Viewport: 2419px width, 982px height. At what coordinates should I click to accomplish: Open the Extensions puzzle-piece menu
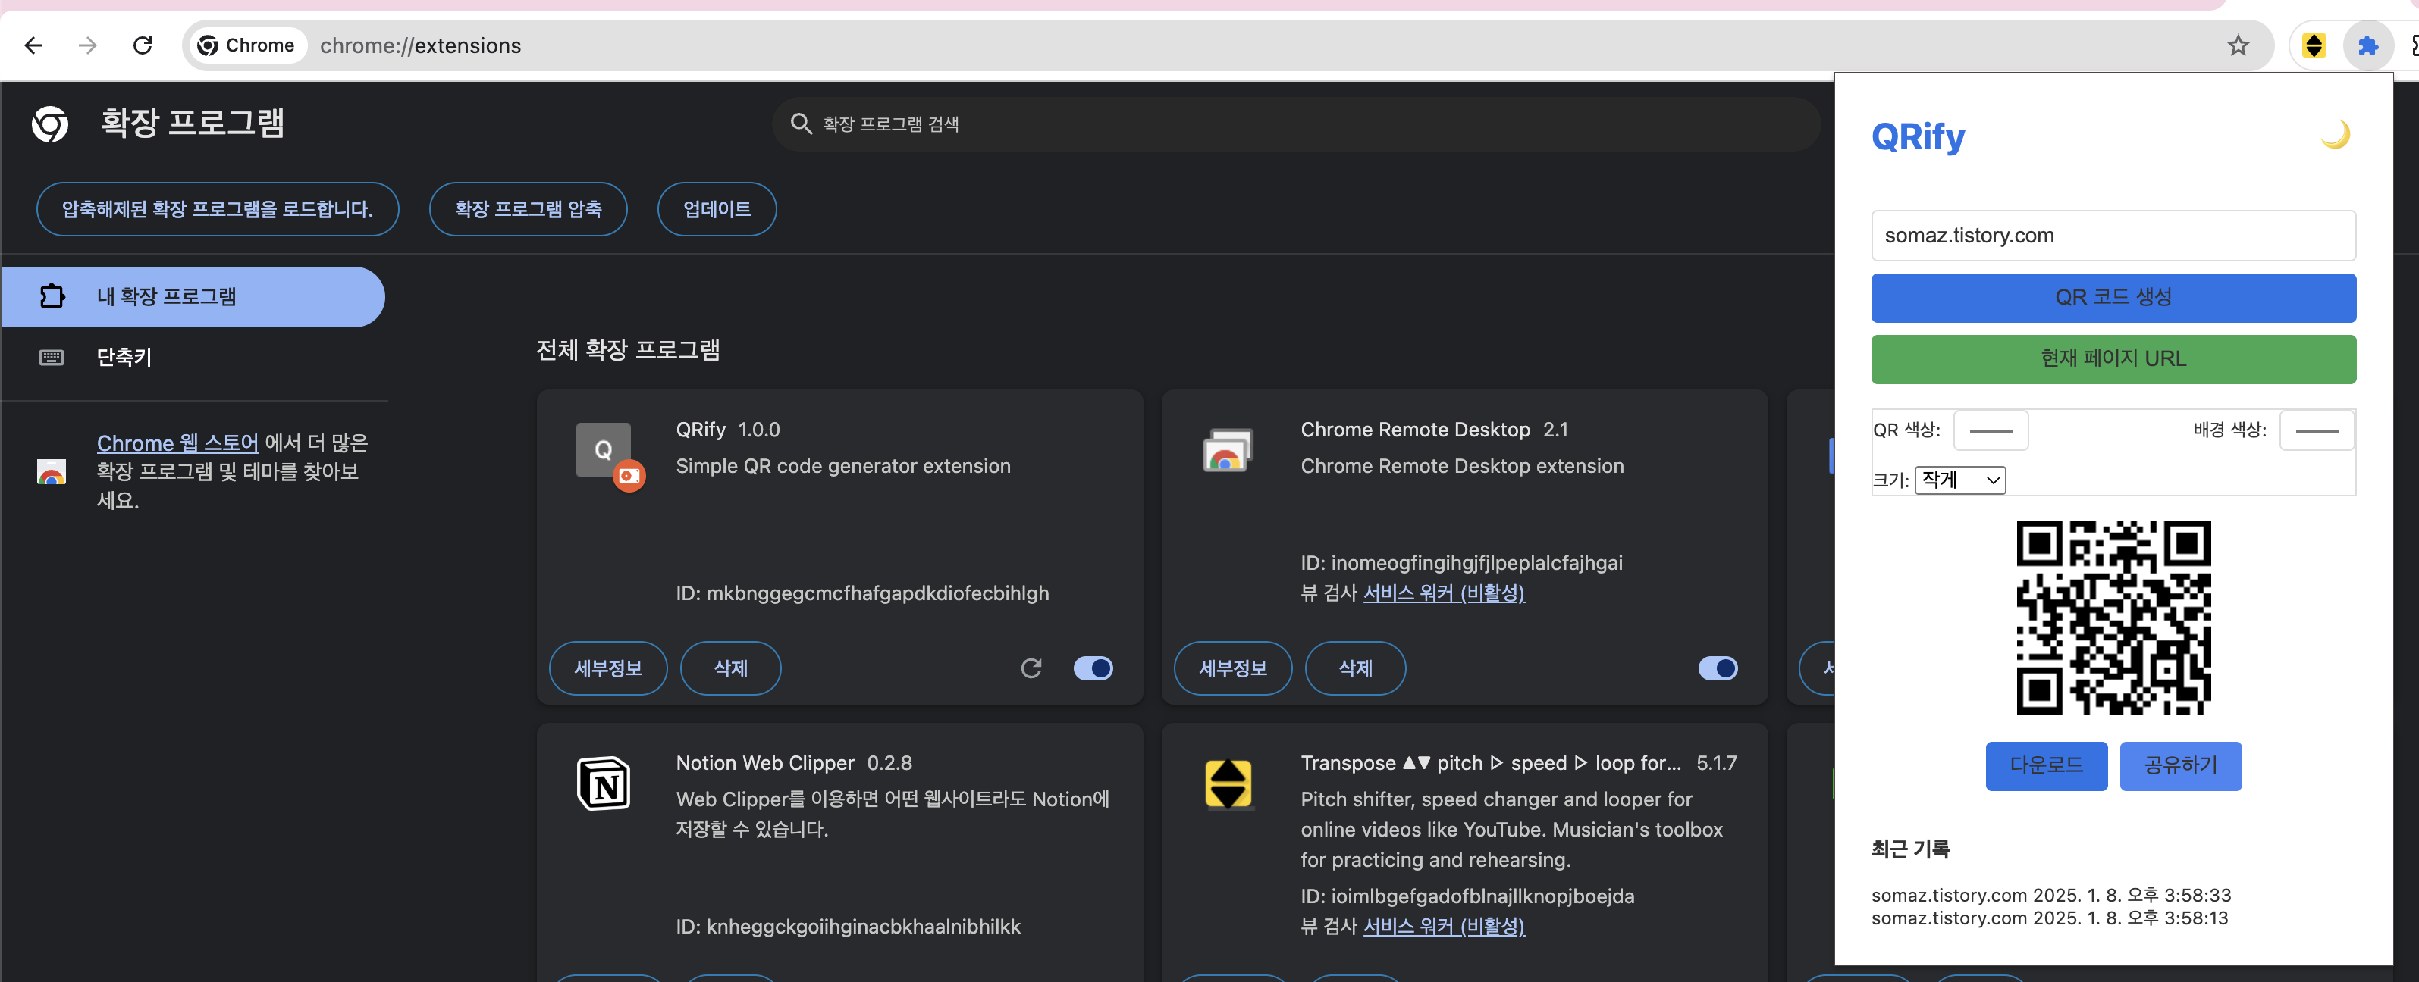click(2367, 45)
